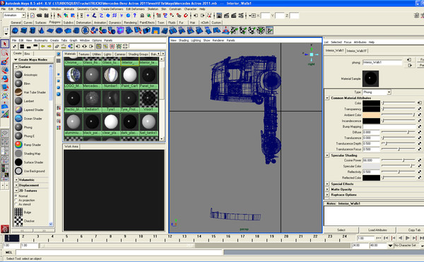Select the As projection radio button

[16, 200]
